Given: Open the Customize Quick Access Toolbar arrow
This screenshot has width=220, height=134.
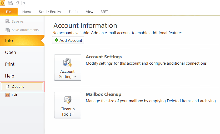Looking at the screenshot, I should [24, 3].
